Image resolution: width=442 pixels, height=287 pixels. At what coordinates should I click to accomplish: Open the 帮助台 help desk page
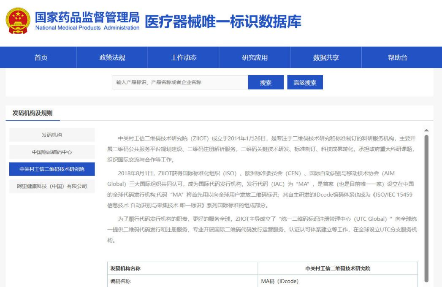pyautogui.click(x=397, y=58)
